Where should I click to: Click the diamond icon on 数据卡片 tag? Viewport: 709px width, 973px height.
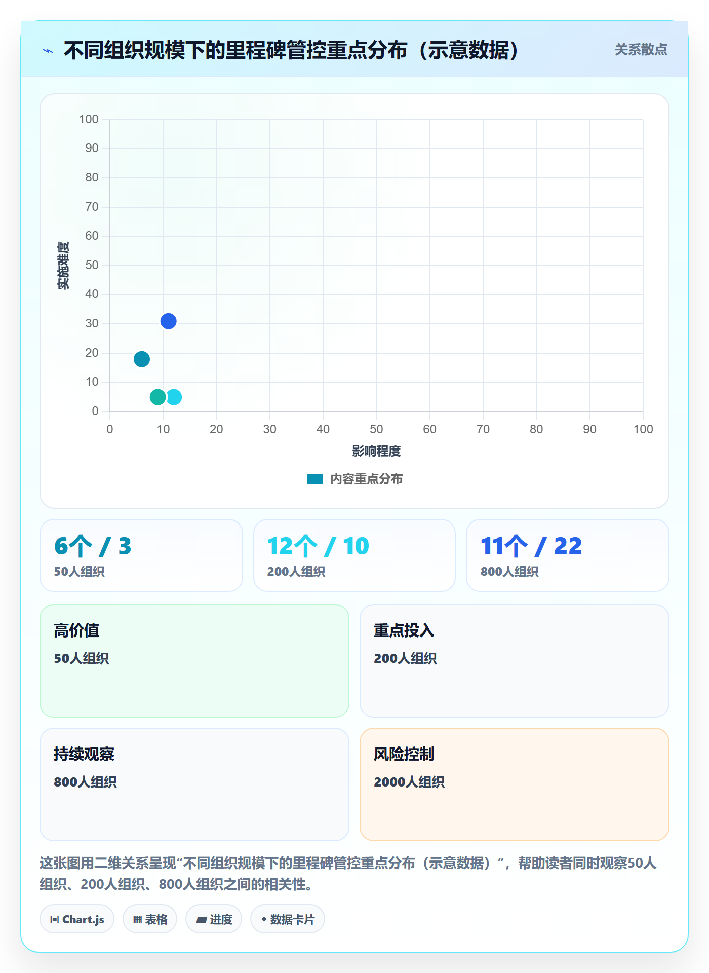(x=264, y=919)
